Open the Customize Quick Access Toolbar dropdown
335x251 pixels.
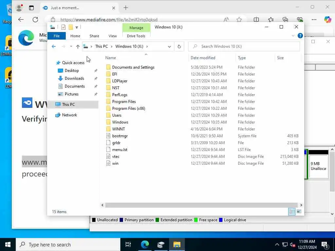(x=77, y=27)
